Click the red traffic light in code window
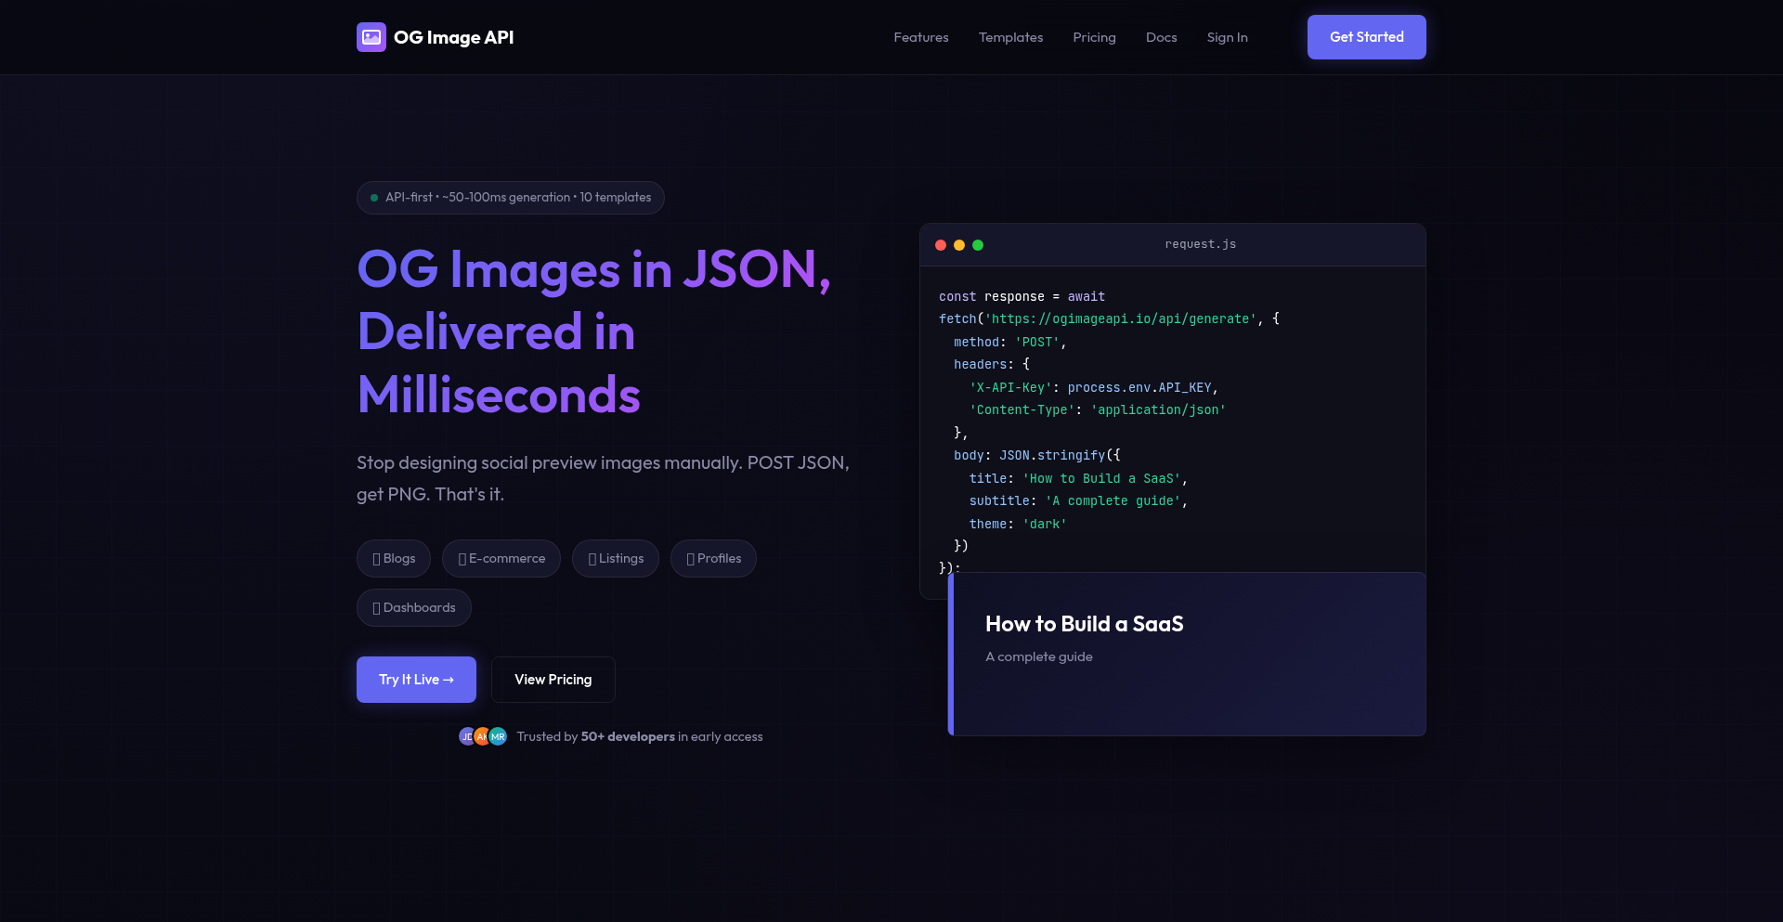 coord(940,244)
